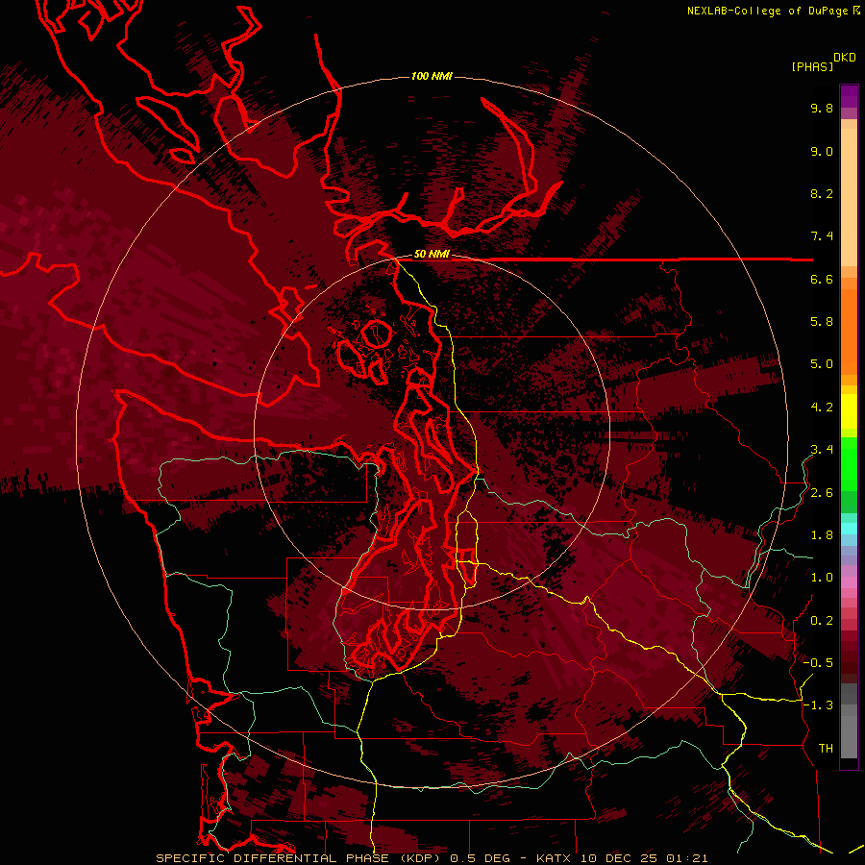Click the 8.2 value on the color scale
The height and width of the screenshot is (865, 865).
[x=822, y=193]
